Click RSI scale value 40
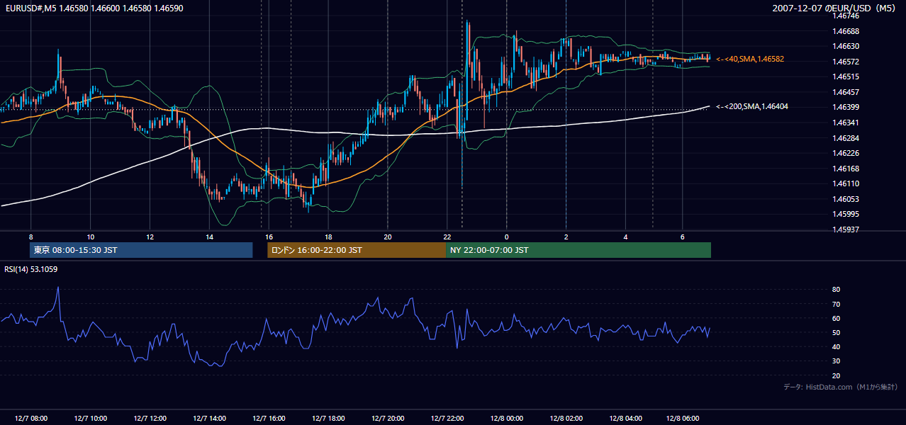Viewport: 906px width, 425px height. (836, 346)
